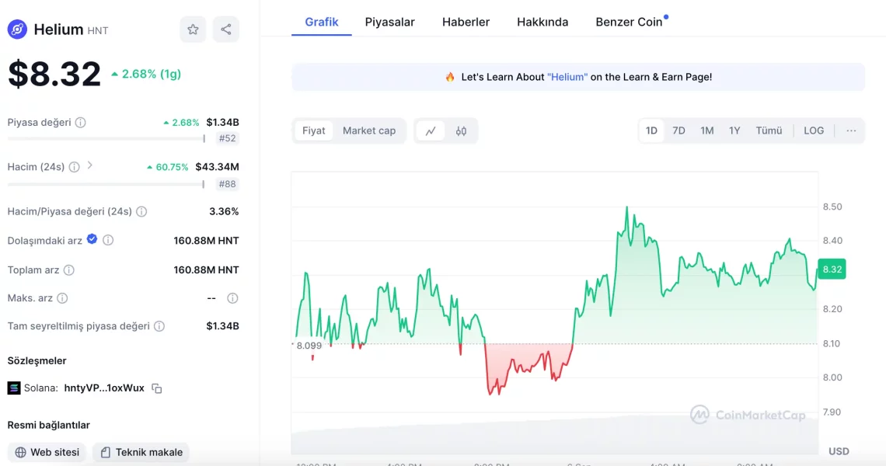The height and width of the screenshot is (466, 886).
Task: Enable LOG scale on chart
Action: click(x=814, y=130)
